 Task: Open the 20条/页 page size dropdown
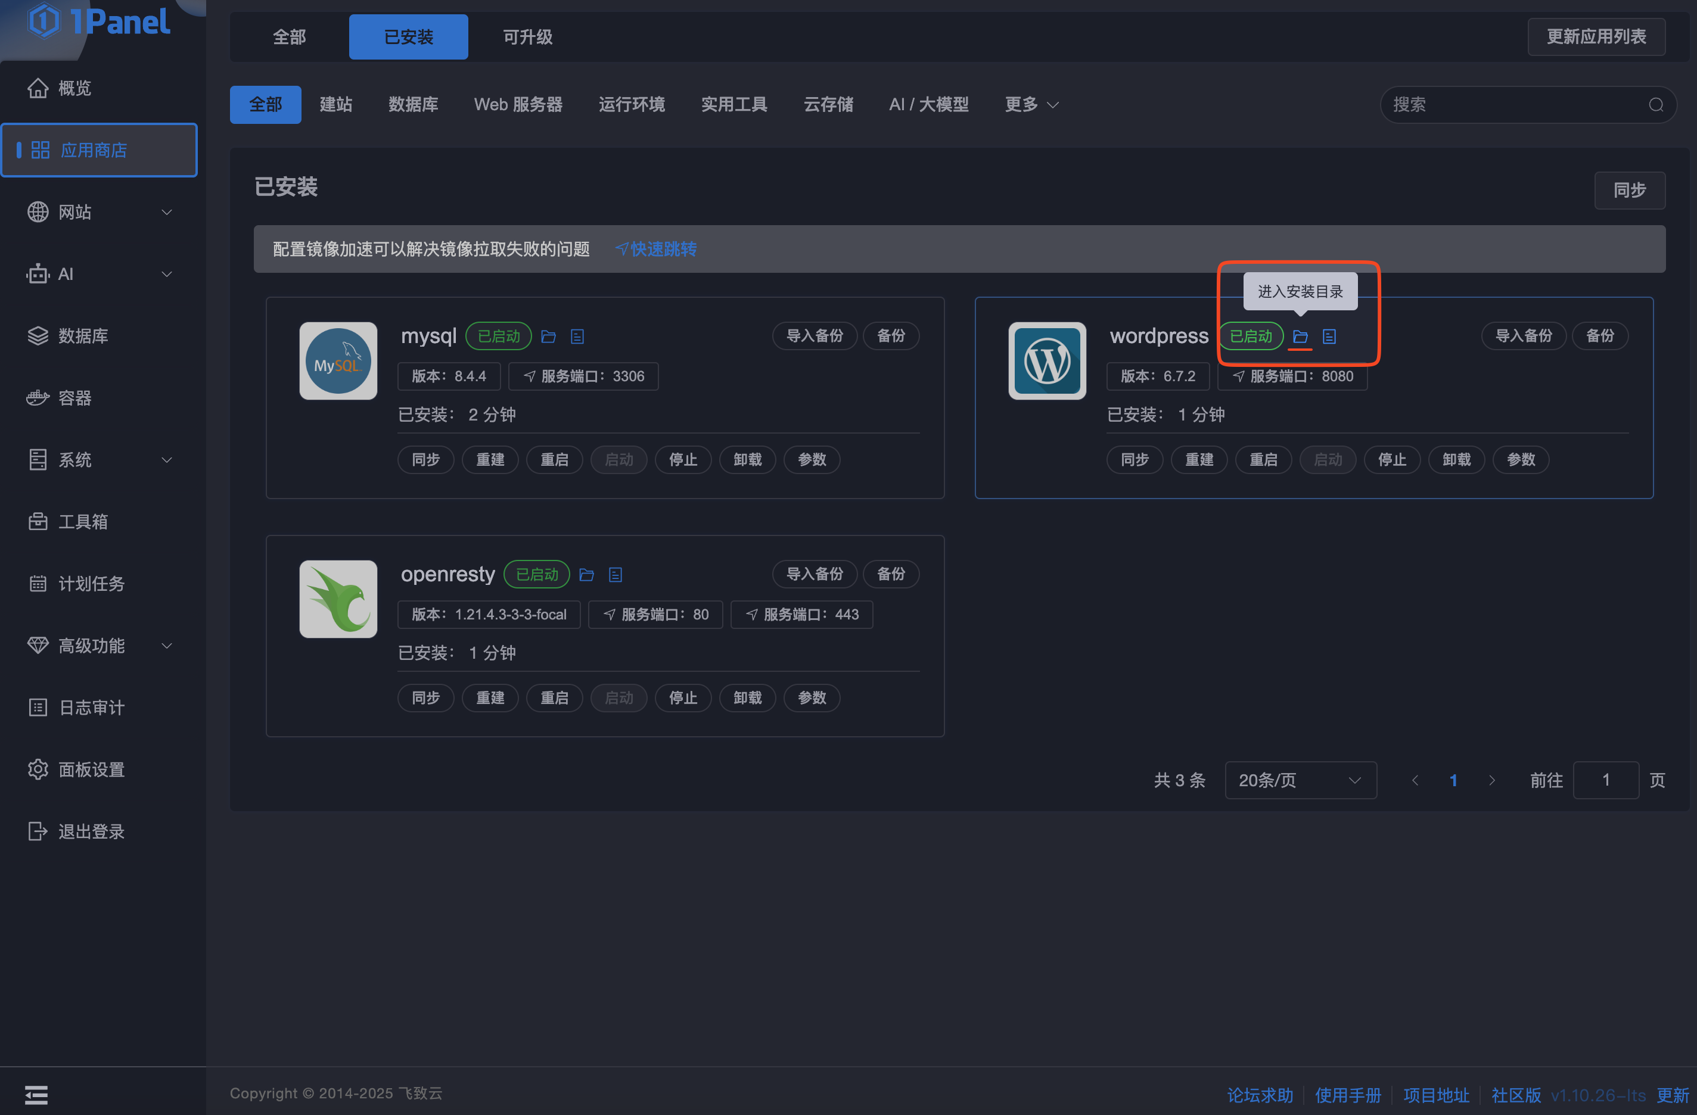1300,781
